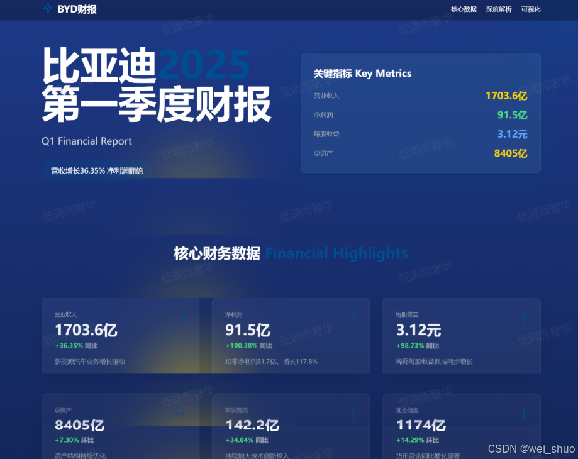Click the lightning bolt logo icon
Image resolution: width=578 pixels, height=459 pixels.
pos(48,8)
